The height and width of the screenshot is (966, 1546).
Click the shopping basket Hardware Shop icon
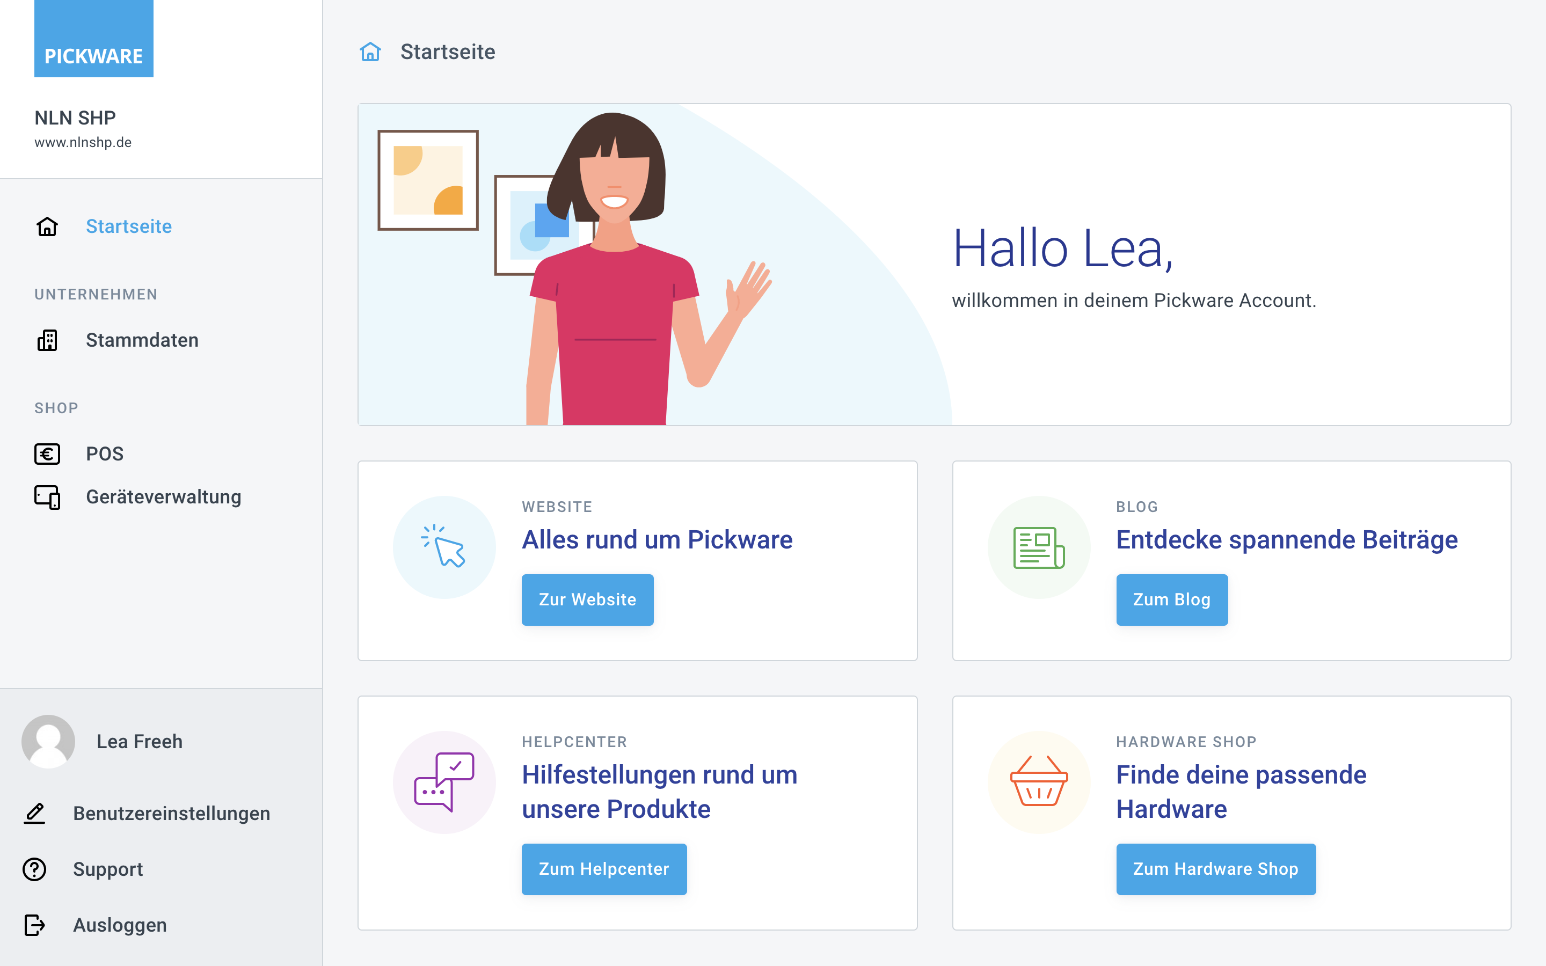point(1039,782)
